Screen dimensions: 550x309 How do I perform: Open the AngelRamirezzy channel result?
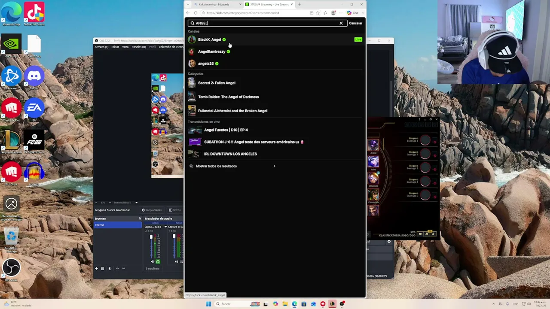click(275, 51)
